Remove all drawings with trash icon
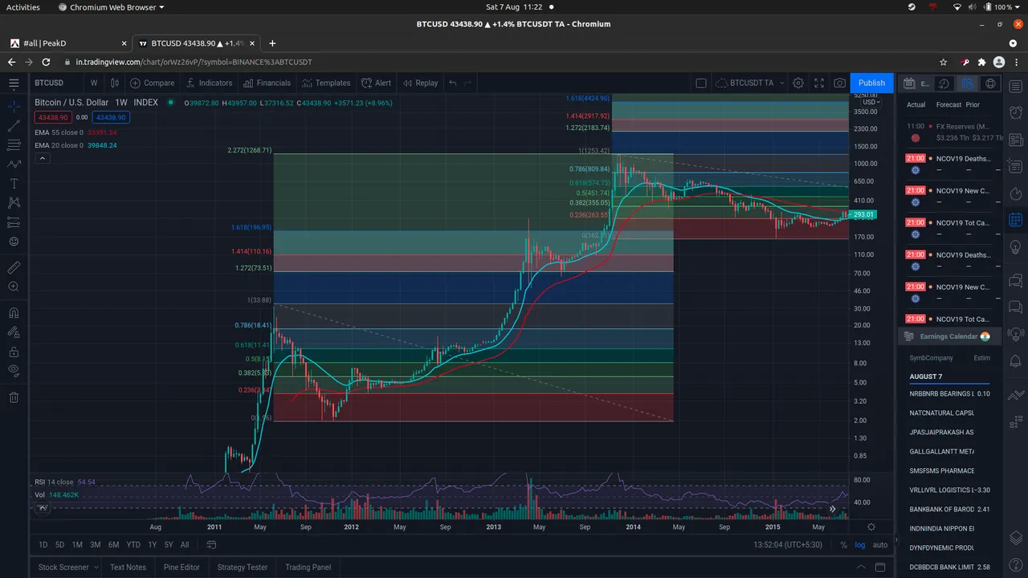 coord(14,397)
